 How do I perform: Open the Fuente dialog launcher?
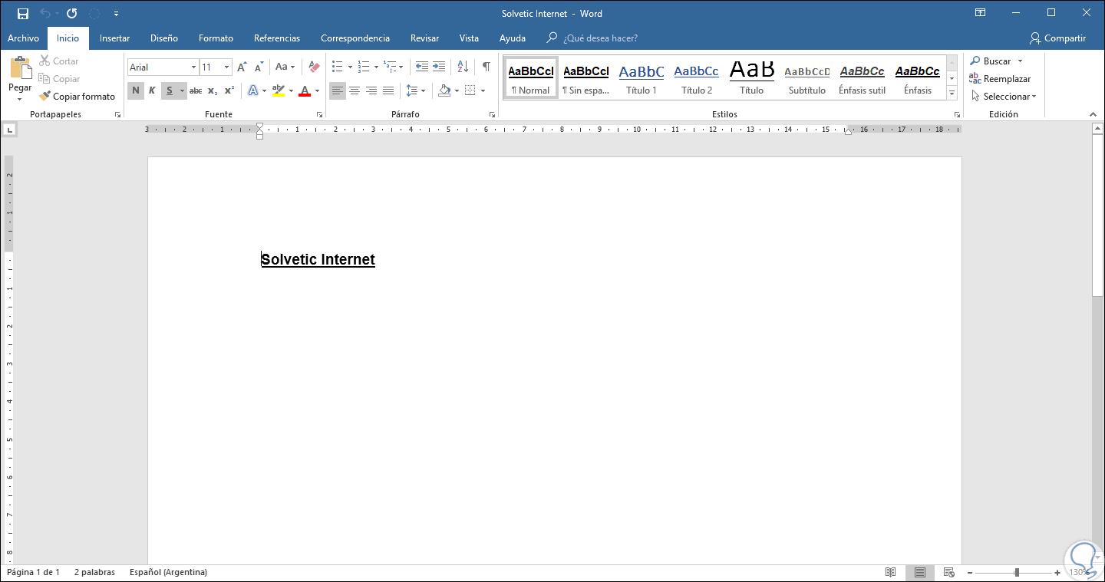pyautogui.click(x=319, y=114)
